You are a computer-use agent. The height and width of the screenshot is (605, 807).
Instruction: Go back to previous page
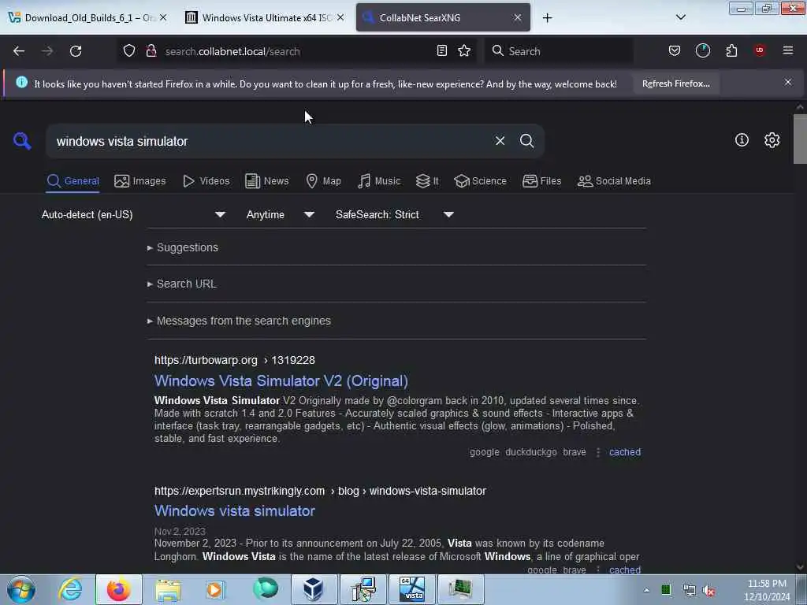click(19, 51)
